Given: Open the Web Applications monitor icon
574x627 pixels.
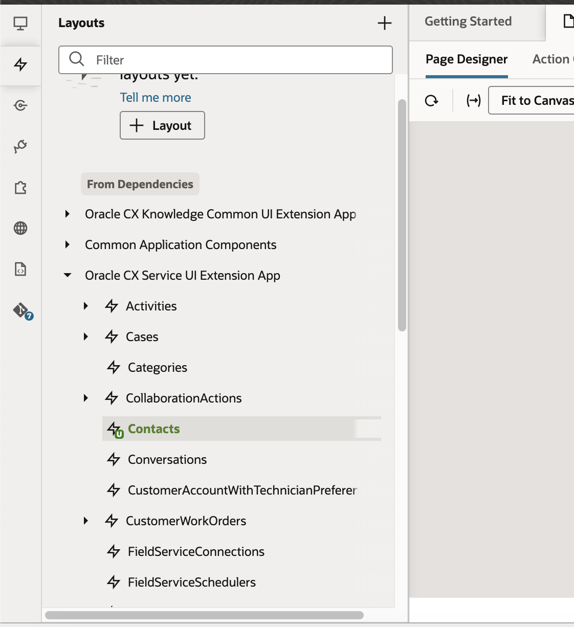Looking at the screenshot, I should 20,24.
